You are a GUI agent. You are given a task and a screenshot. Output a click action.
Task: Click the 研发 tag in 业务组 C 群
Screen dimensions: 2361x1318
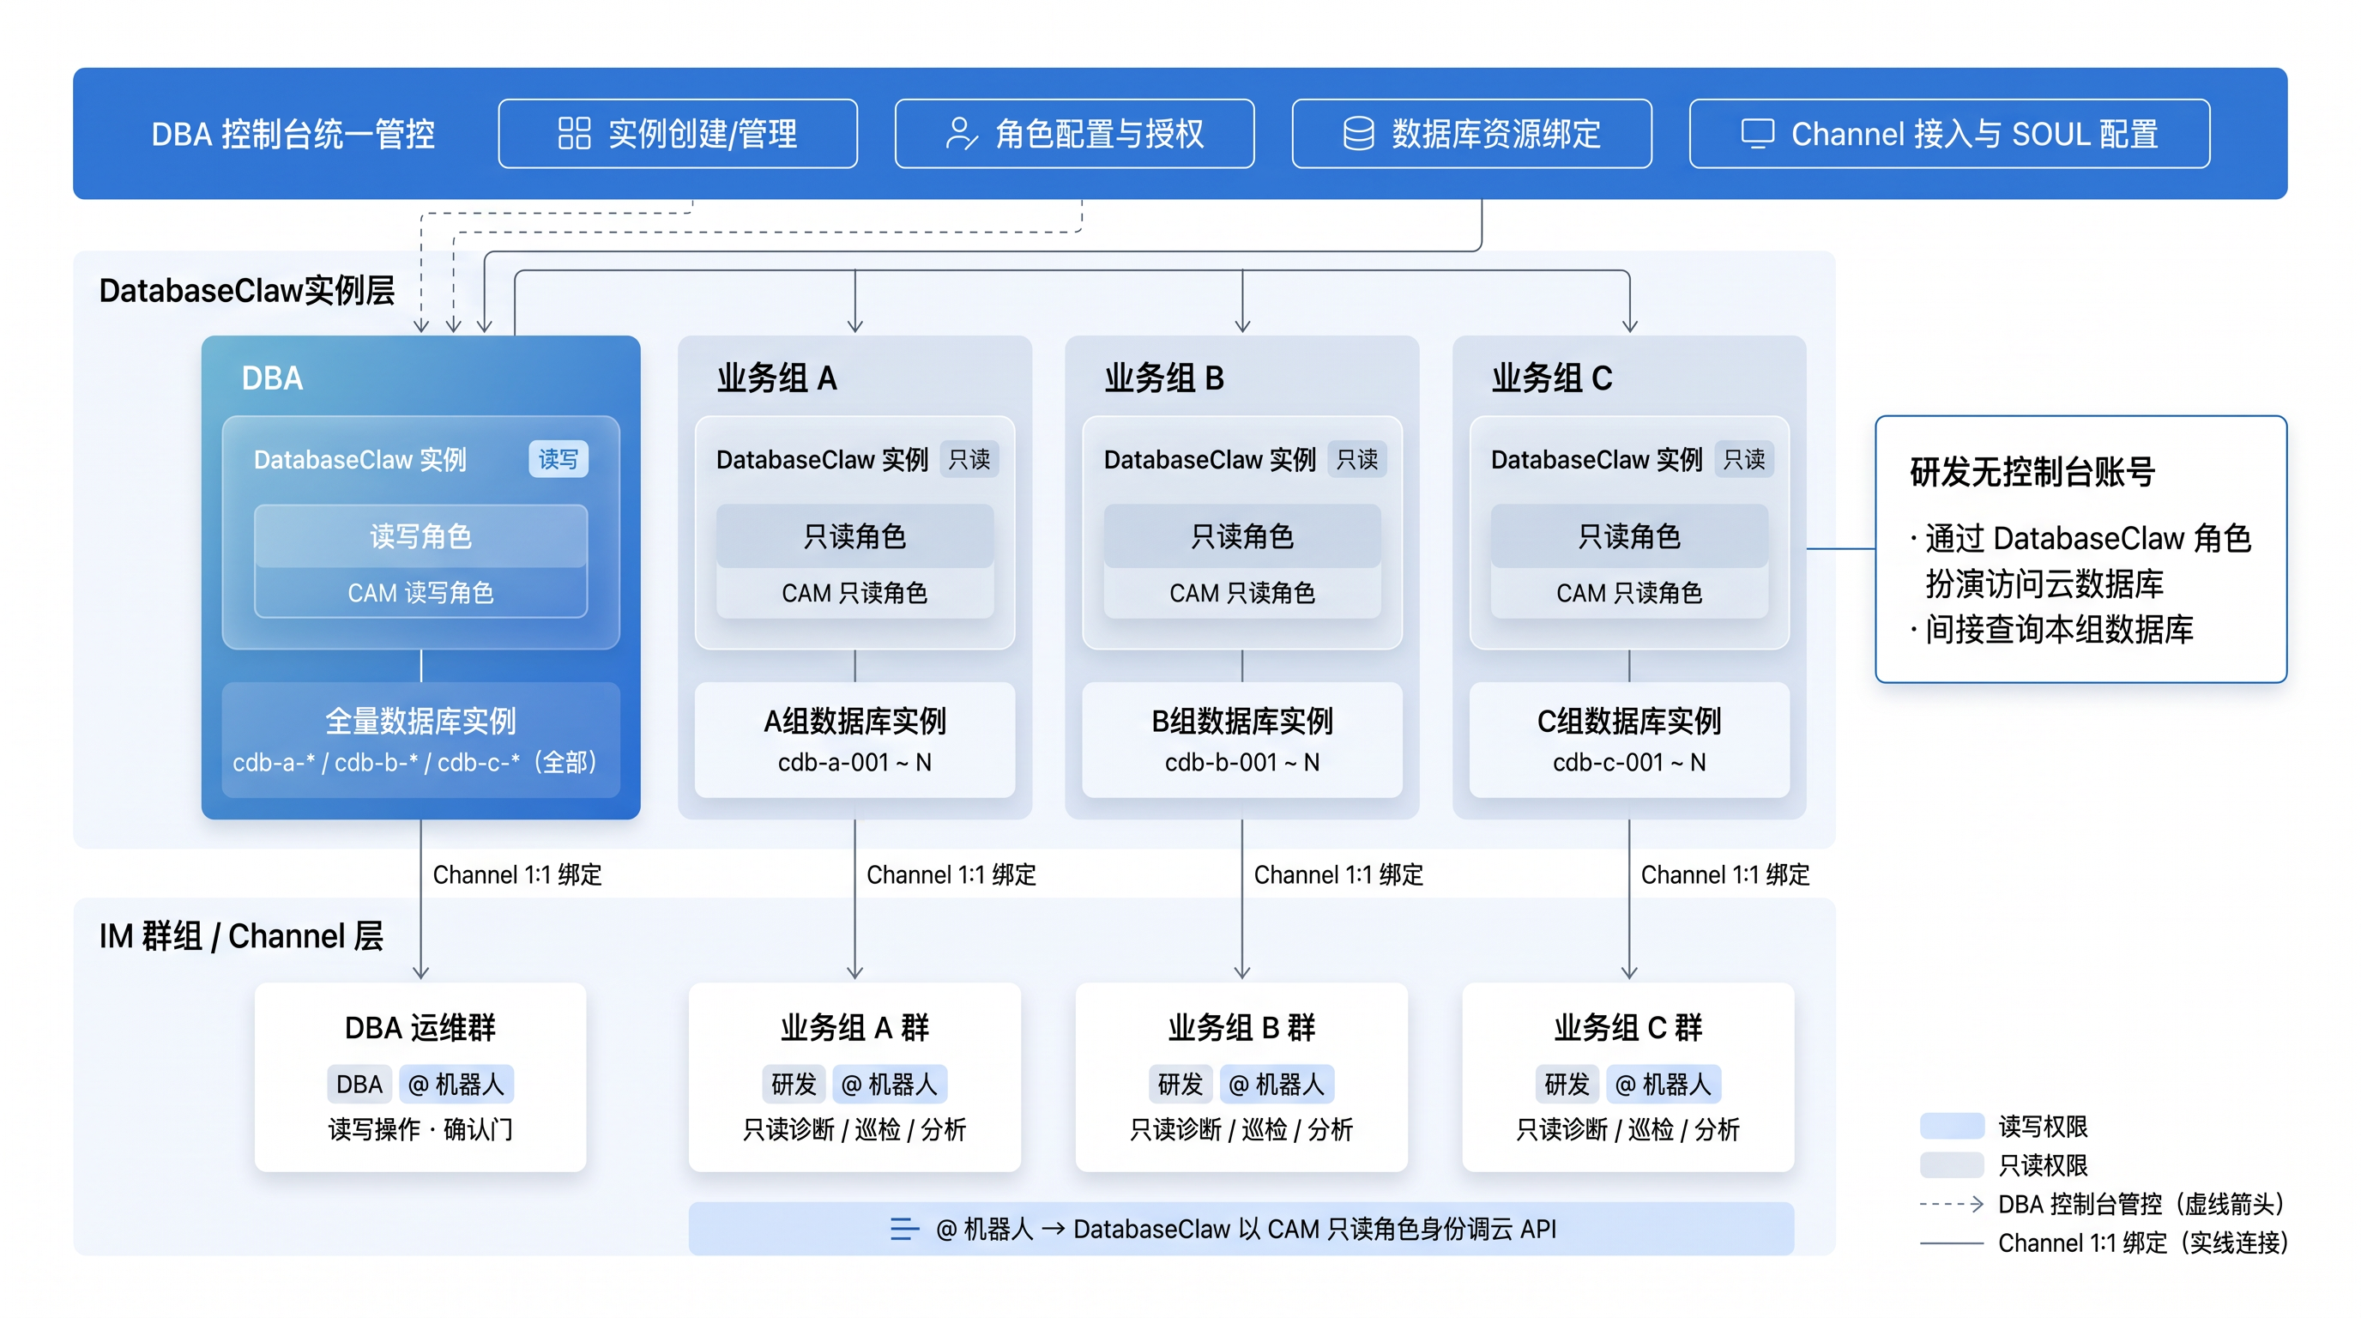tap(1567, 1085)
